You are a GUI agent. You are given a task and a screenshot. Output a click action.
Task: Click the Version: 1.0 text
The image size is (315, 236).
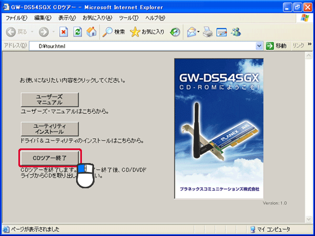pyautogui.click(x=275, y=203)
